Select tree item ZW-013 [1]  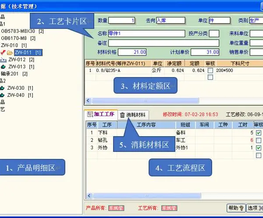(21, 67)
